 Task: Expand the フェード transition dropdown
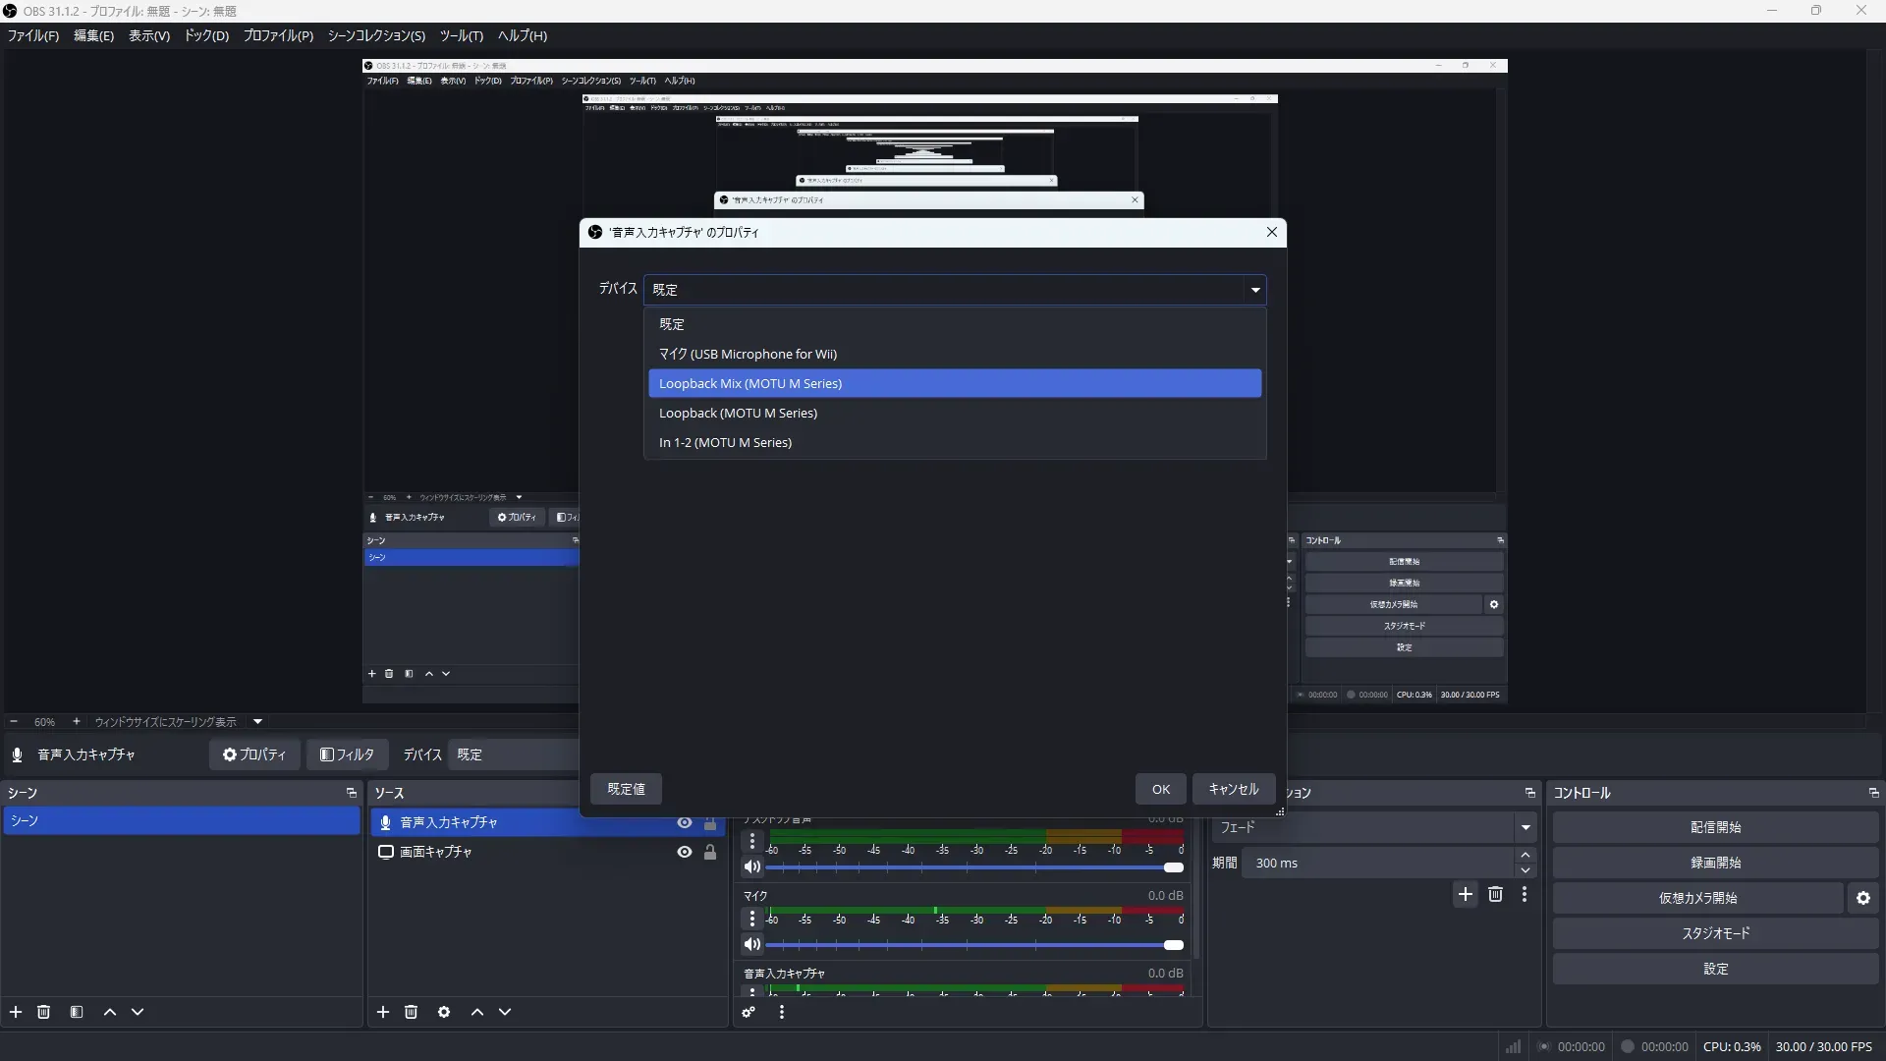[x=1525, y=827]
